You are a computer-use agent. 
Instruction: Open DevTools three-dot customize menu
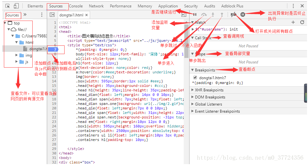tap(293, 6)
